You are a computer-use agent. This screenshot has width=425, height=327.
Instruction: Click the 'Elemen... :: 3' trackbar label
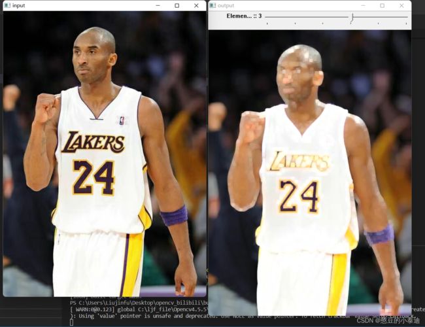(x=244, y=16)
